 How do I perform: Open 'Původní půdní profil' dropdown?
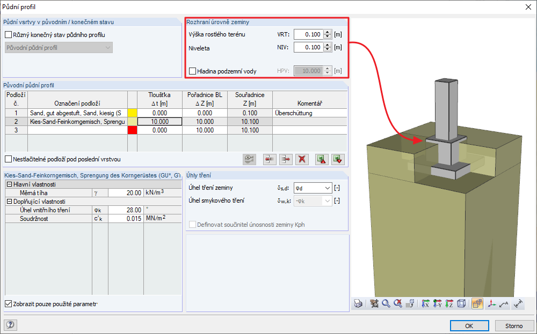59,48
